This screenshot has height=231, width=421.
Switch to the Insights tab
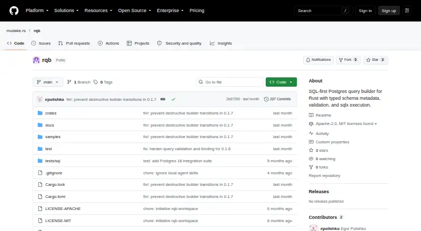click(x=221, y=43)
